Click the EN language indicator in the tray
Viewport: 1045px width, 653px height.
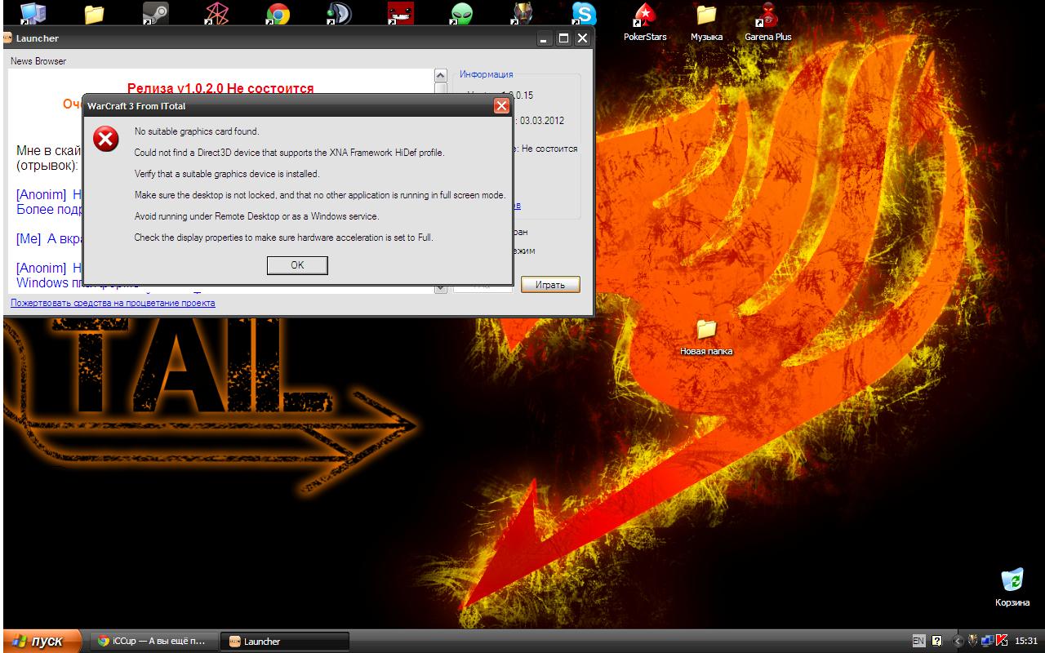click(x=918, y=642)
